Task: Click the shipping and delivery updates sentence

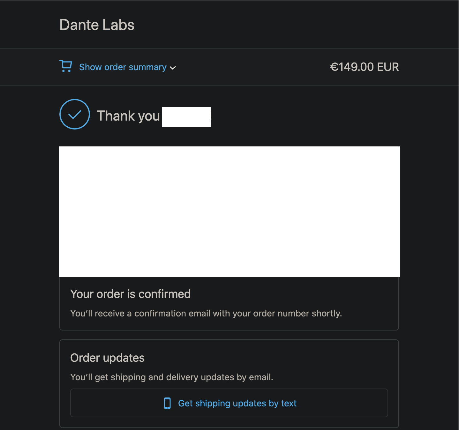Action: tap(172, 377)
